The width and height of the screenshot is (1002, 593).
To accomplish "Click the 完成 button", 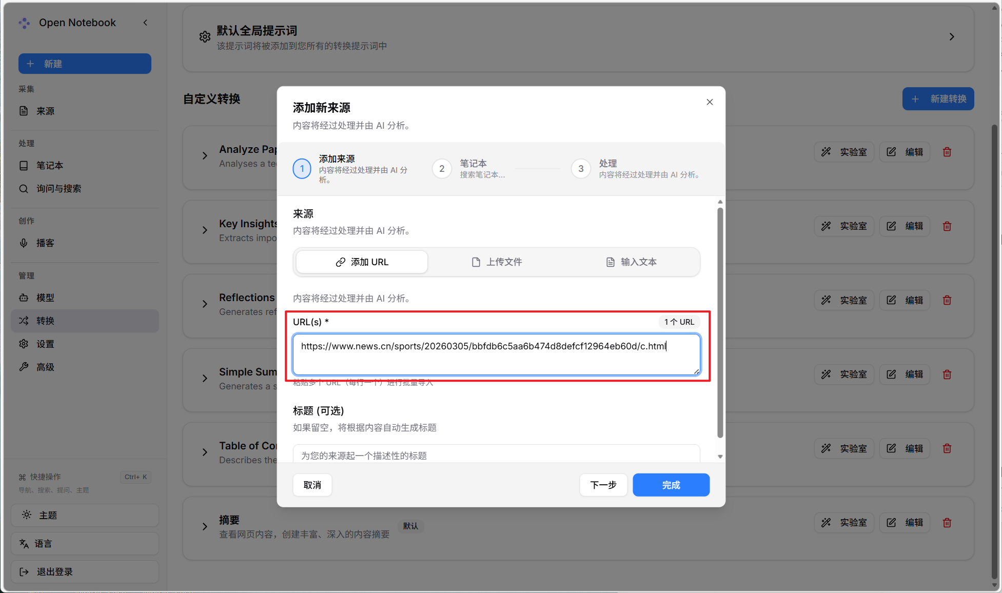I will [x=671, y=485].
